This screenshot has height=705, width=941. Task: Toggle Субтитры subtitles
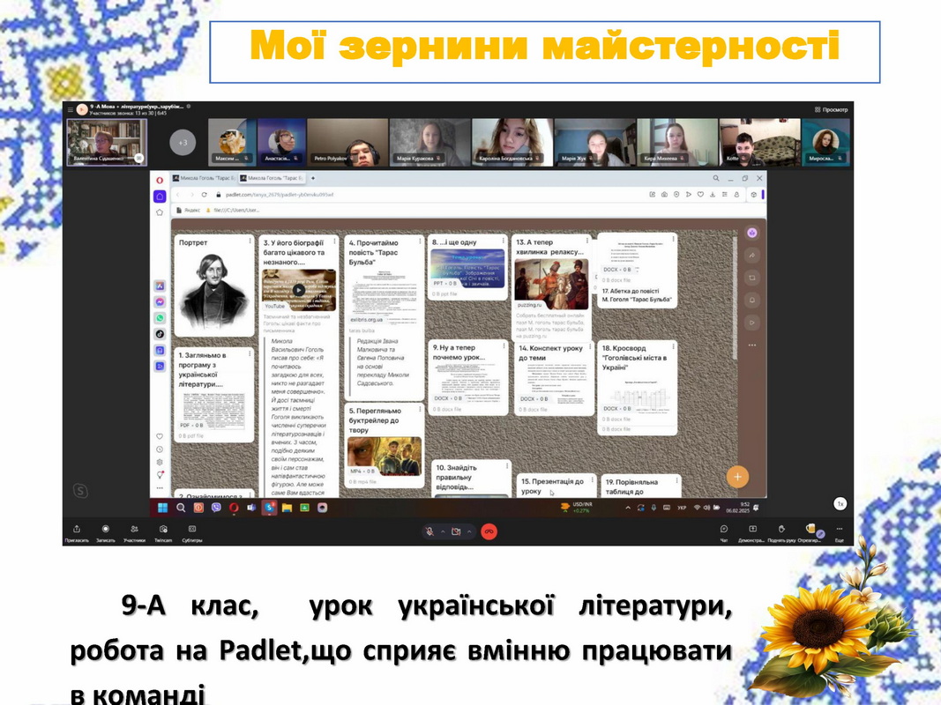(190, 531)
